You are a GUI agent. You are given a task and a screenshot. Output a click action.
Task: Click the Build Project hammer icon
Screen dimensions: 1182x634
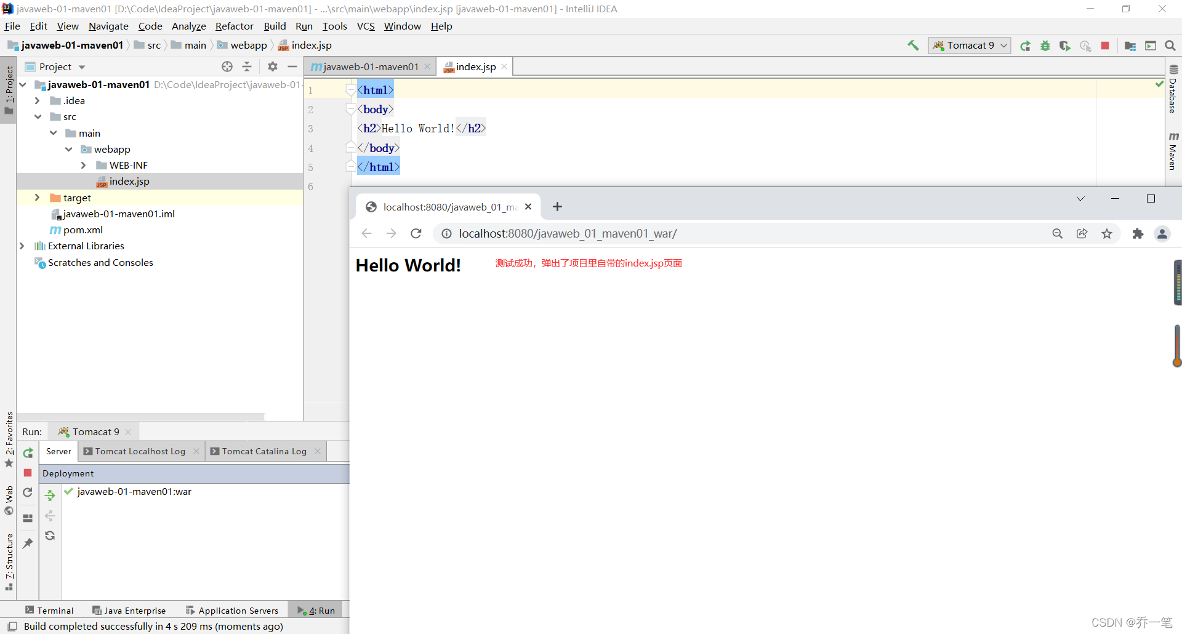coord(913,45)
